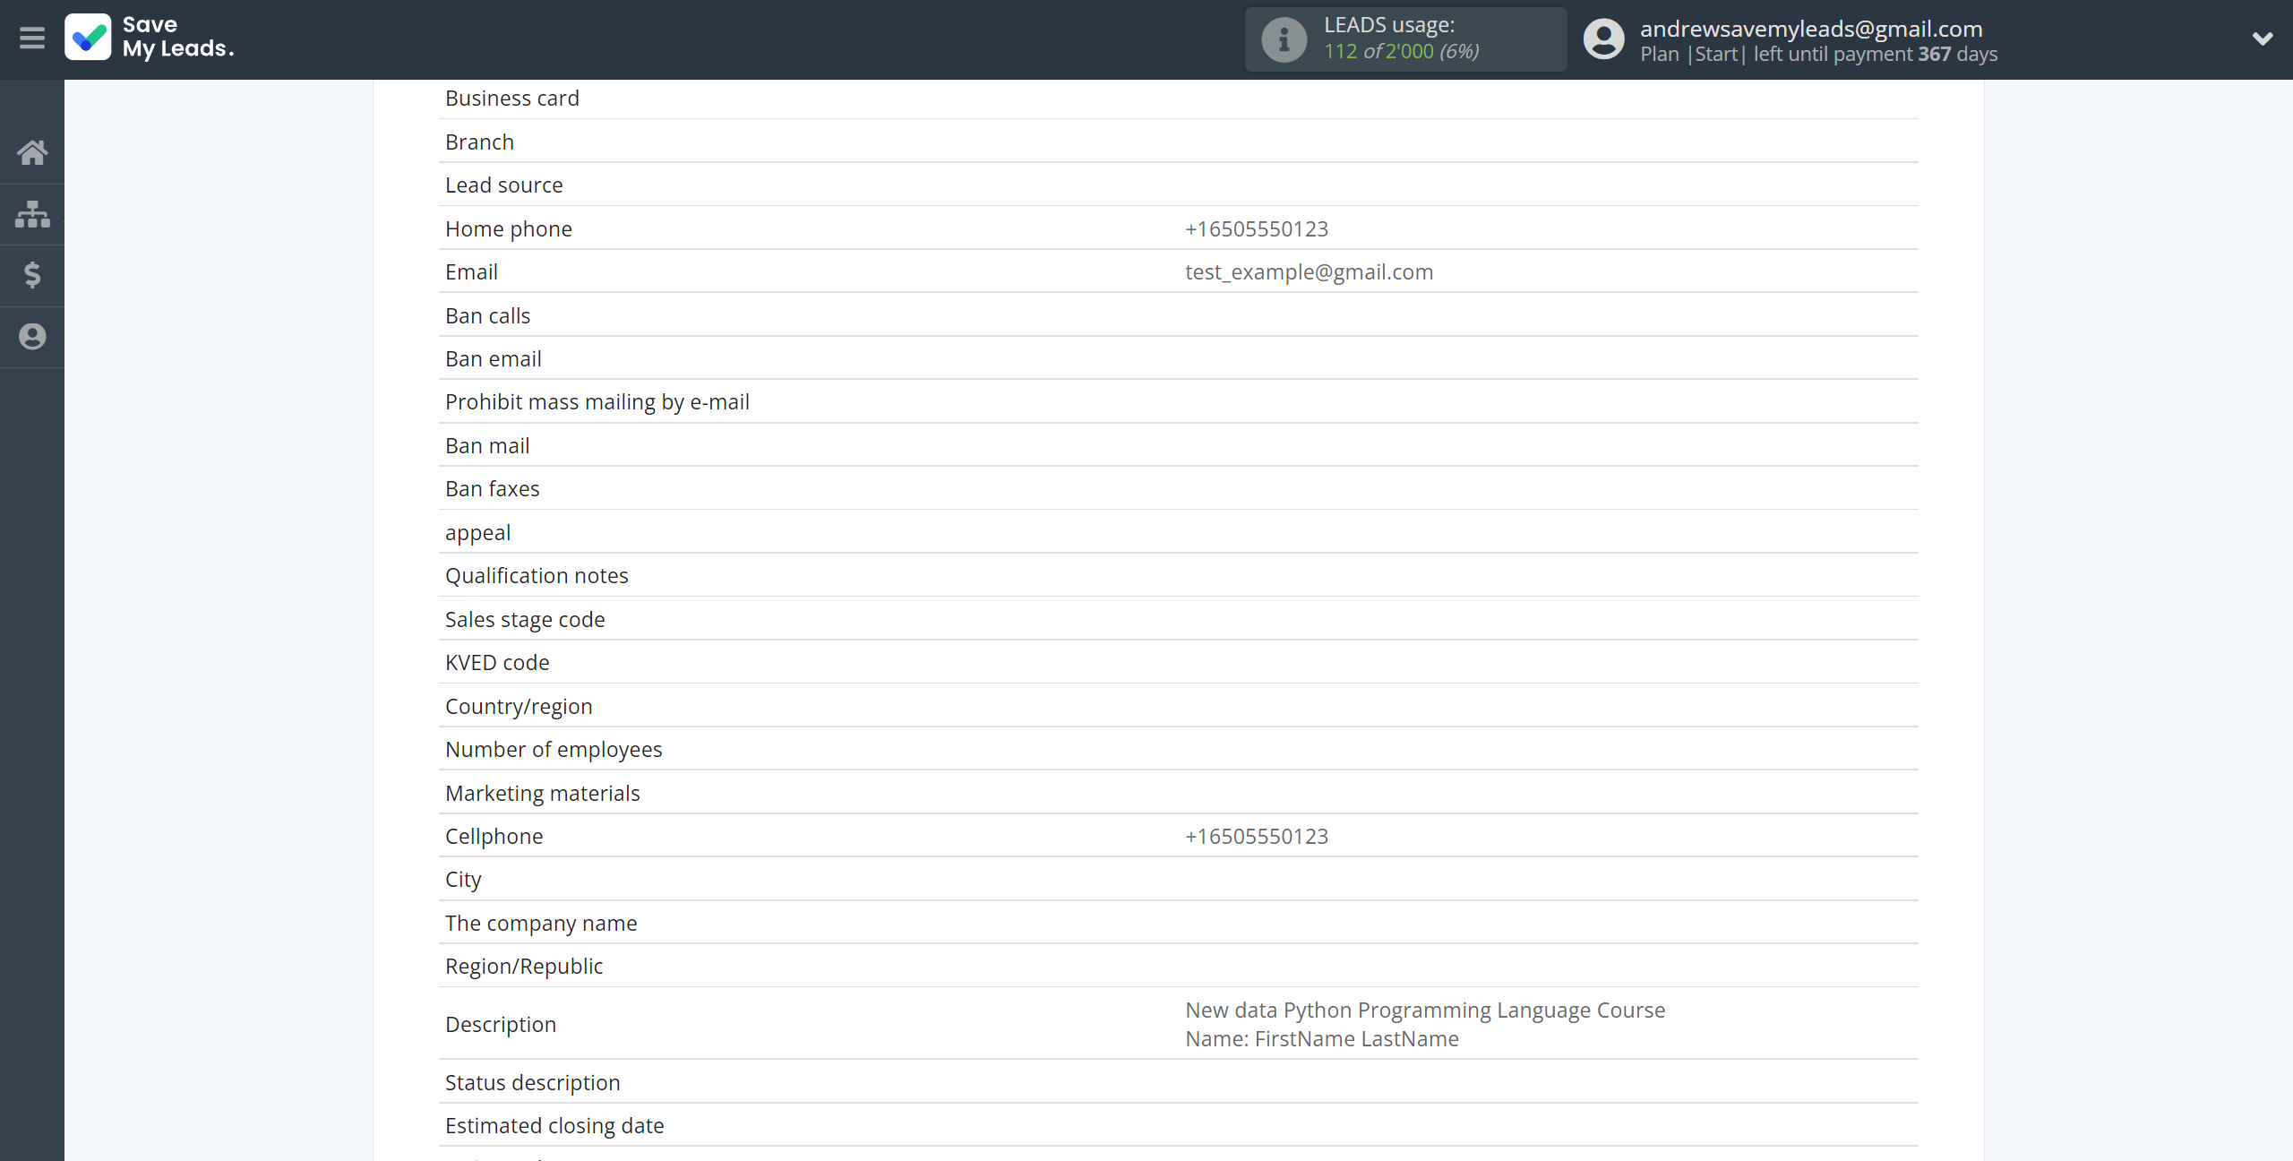Select the appeal row label
This screenshot has height=1161, width=2293.
pyautogui.click(x=478, y=532)
